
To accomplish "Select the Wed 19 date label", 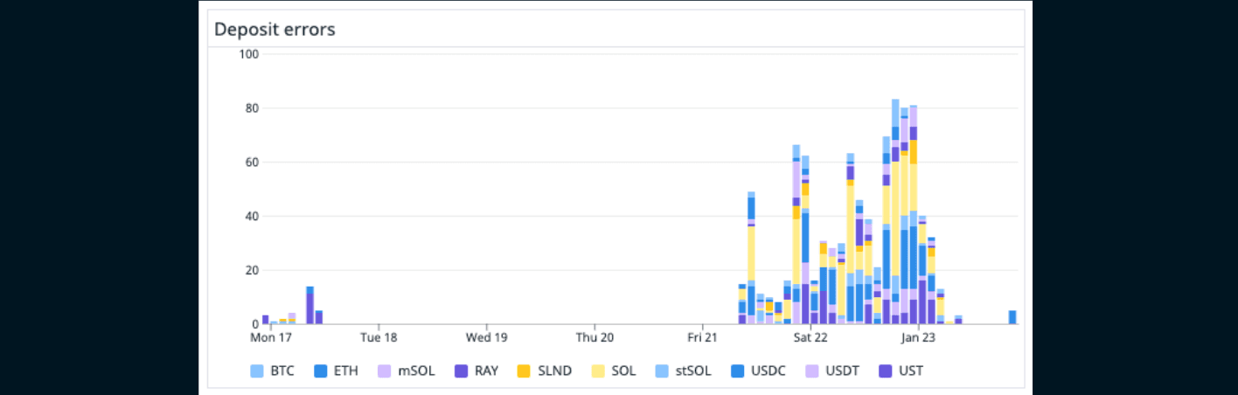I will (x=486, y=337).
